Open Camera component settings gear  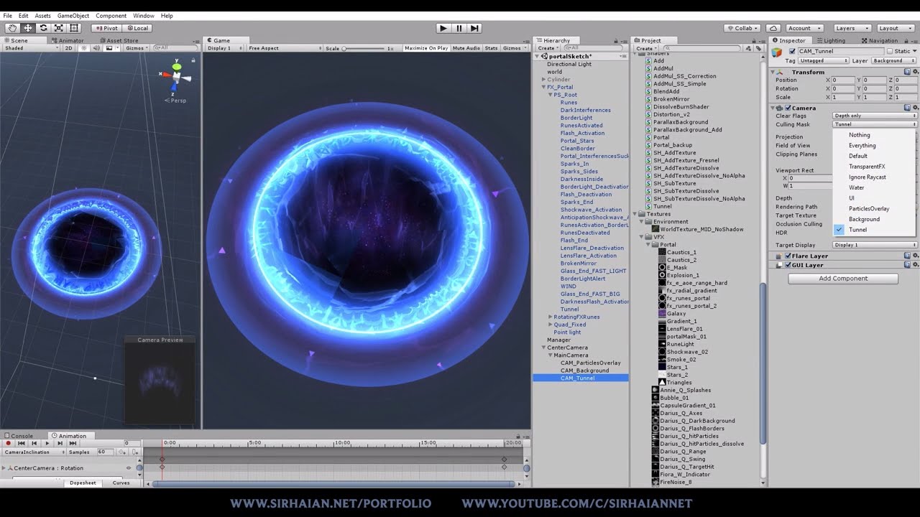[915, 108]
